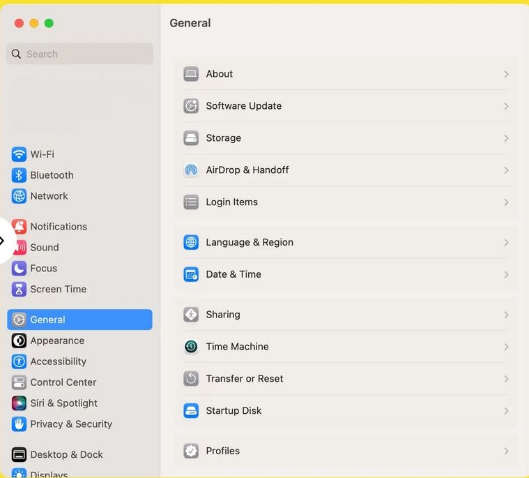Expand the Transfer or Reset chevron
This screenshot has height=478, width=529.
pyautogui.click(x=506, y=379)
